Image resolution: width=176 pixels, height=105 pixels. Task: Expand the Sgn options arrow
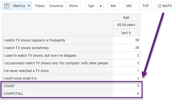pos(100,6)
